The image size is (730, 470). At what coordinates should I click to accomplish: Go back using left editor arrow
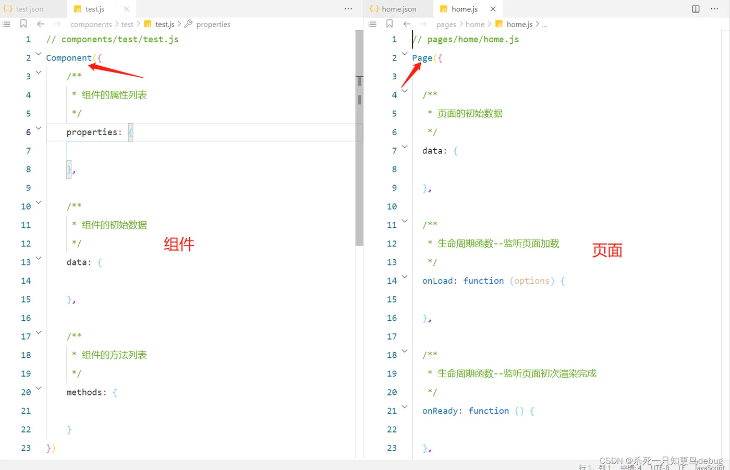coord(41,24)
